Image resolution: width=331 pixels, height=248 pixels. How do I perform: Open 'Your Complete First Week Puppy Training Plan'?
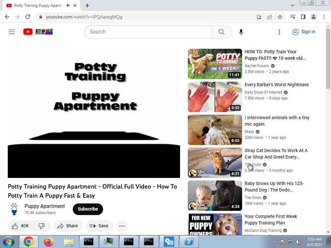pos(271,220)
